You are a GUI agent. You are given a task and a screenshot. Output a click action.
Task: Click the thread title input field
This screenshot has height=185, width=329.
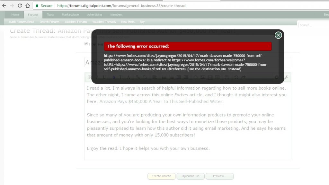pos(188,62)
